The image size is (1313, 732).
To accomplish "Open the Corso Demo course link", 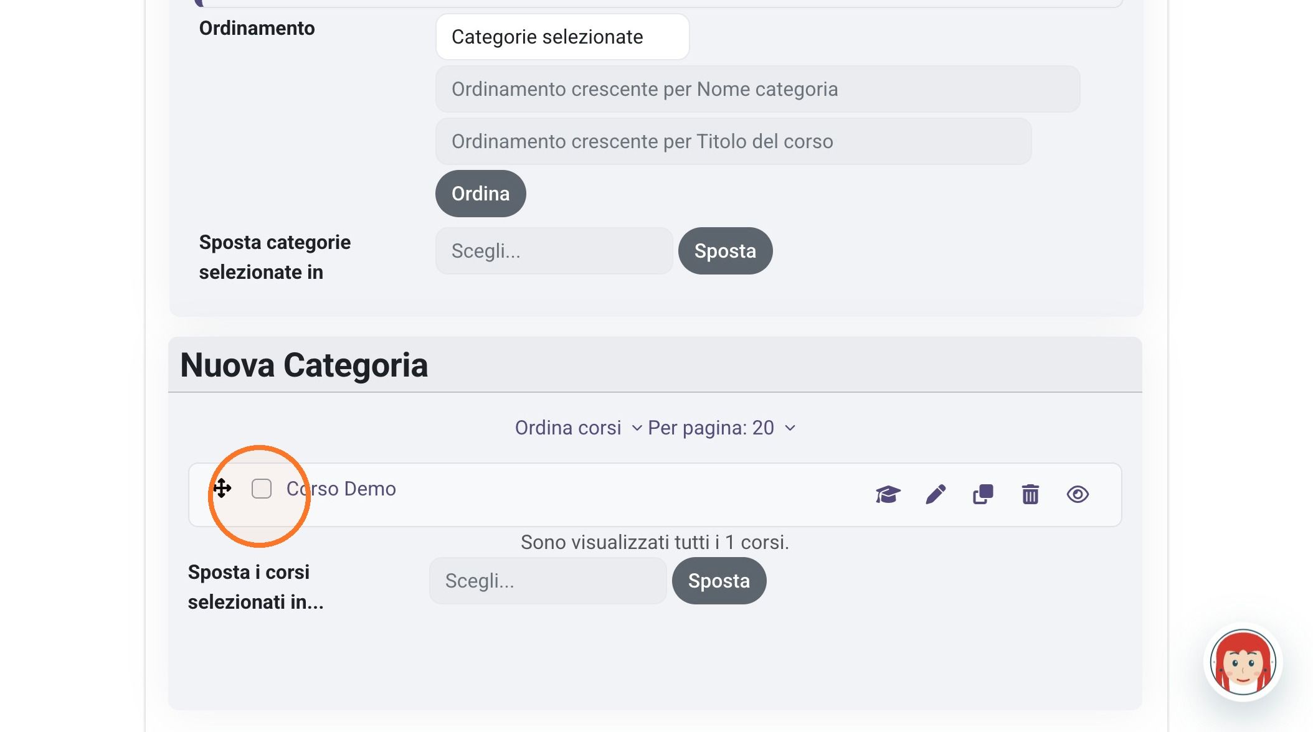I will [341, 489].
